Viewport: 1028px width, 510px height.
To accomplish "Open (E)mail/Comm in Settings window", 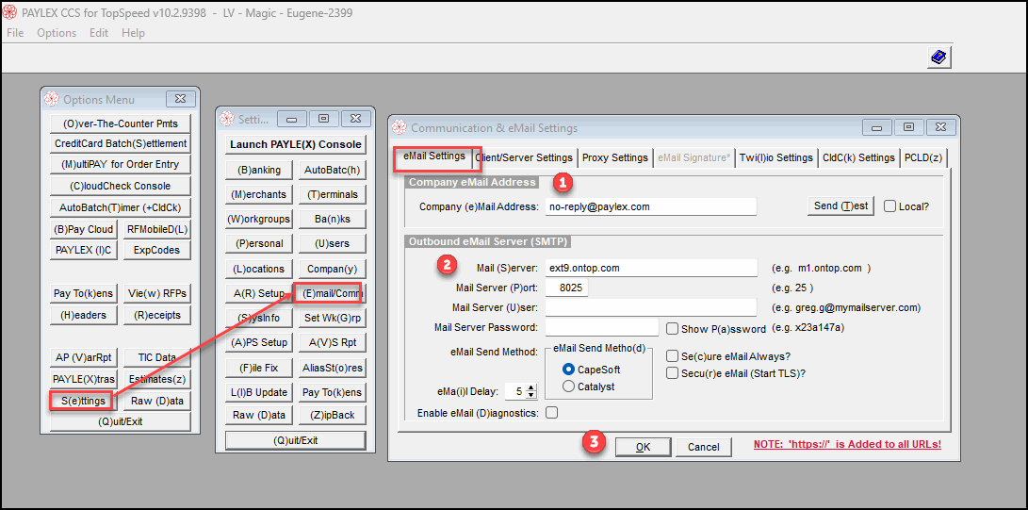I will pyautogui.click(x=331, y=293).
